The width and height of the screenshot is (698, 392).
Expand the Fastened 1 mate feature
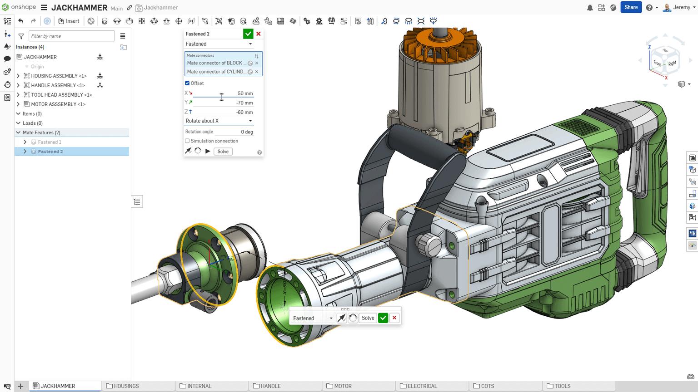click(x=25, y=142)
